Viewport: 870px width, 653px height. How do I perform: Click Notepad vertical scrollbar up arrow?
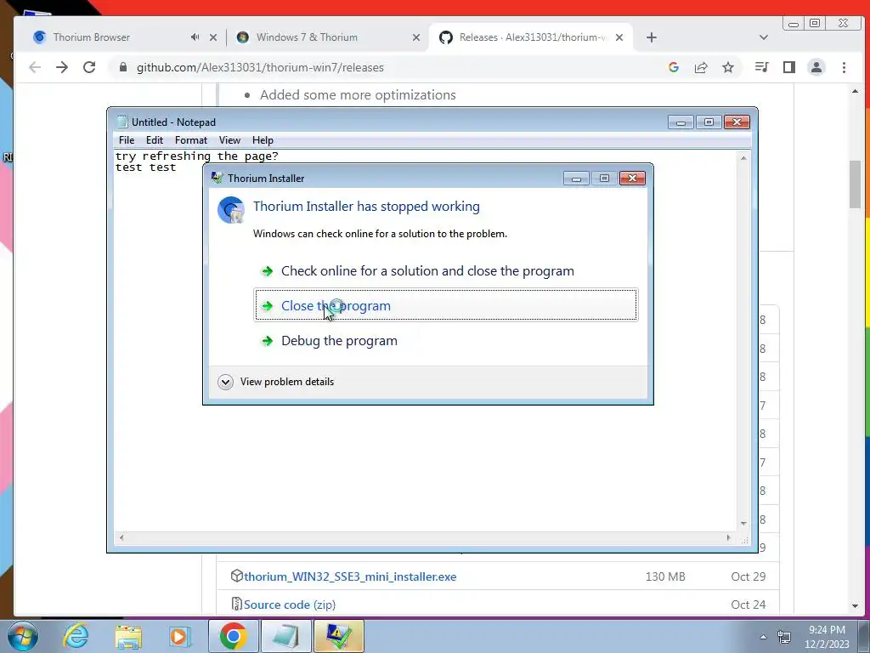(x=743, y=159)
